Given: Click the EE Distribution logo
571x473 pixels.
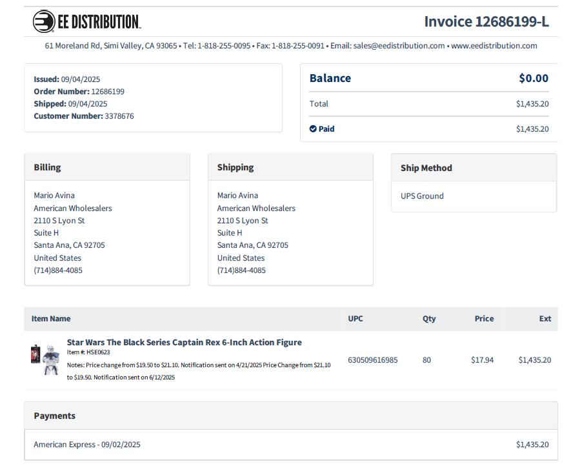Looking at the screenshot, I should (x=86, y=21).
